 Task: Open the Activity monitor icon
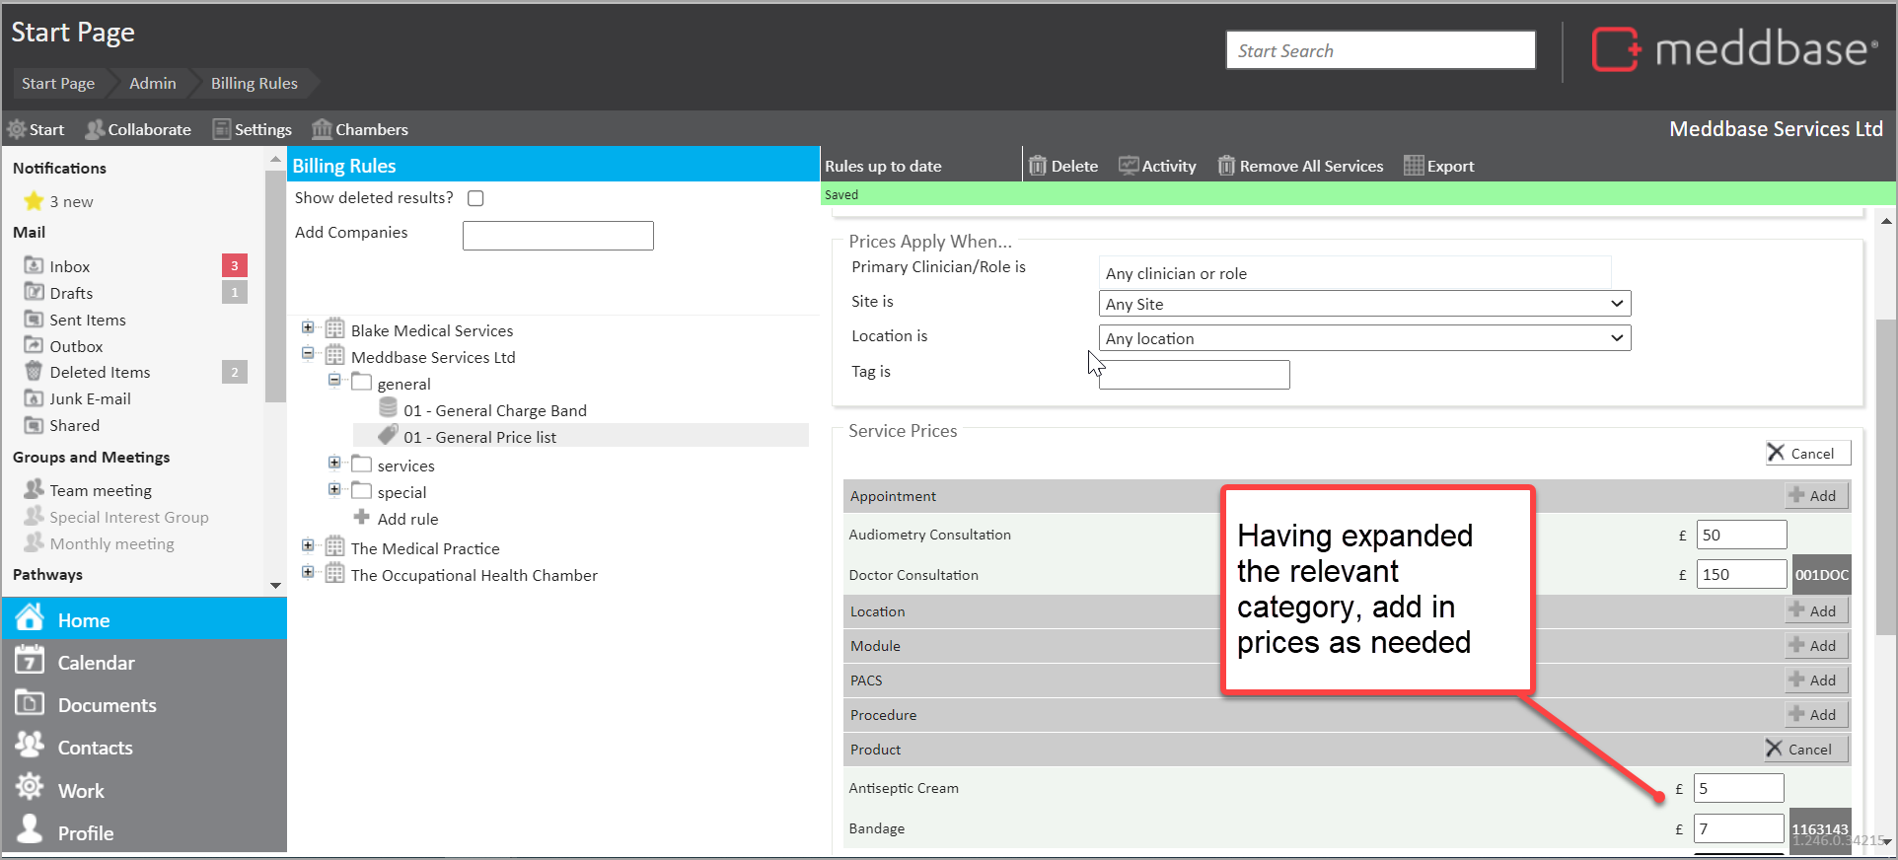[x=1128, y=166]
